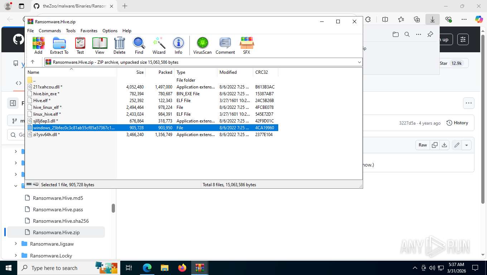Viewport: 487px width, 275px height.
Task: Open downloads folder icon
Action: point(395,34)
